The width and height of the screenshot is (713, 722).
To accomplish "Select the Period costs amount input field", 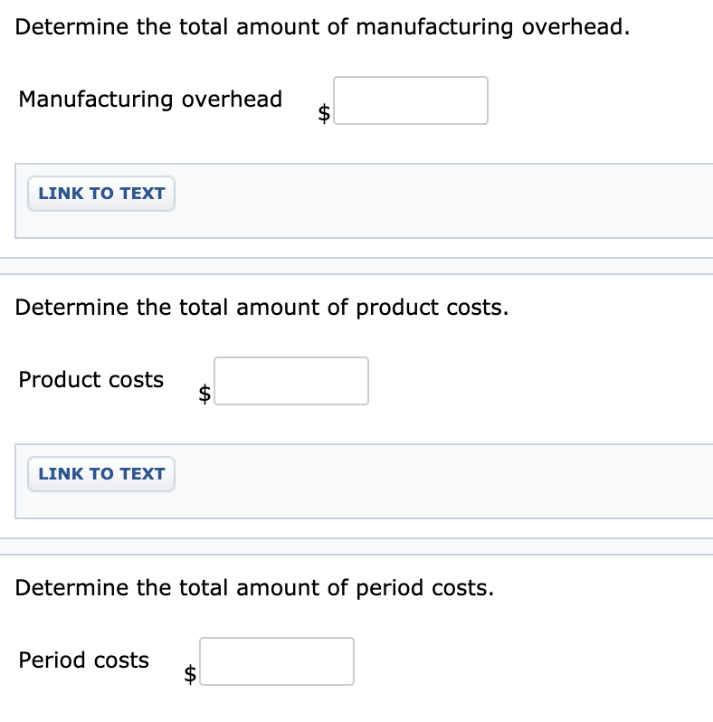I will pyautogui.click(x=277, y=661).
